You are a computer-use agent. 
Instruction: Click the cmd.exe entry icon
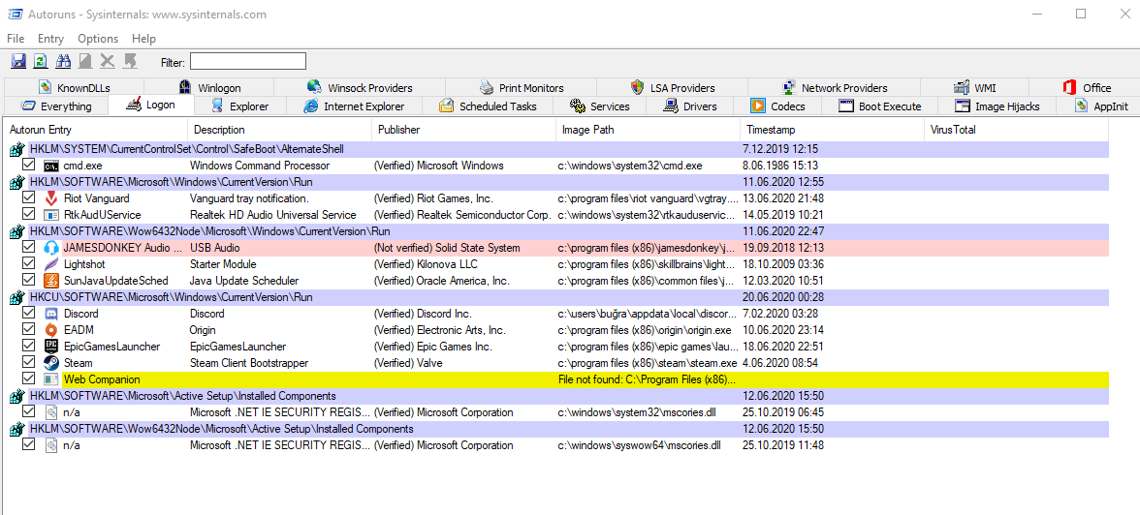(x=50, y=166)
